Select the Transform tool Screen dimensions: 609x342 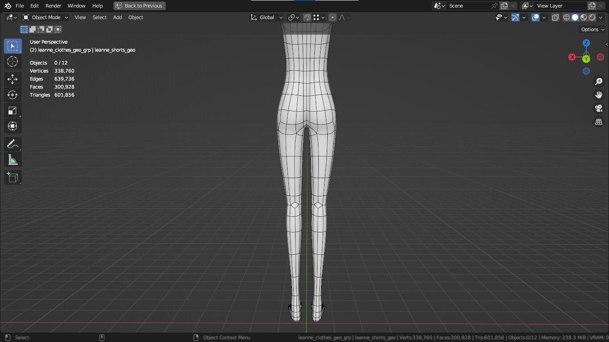tap(12, 126)
